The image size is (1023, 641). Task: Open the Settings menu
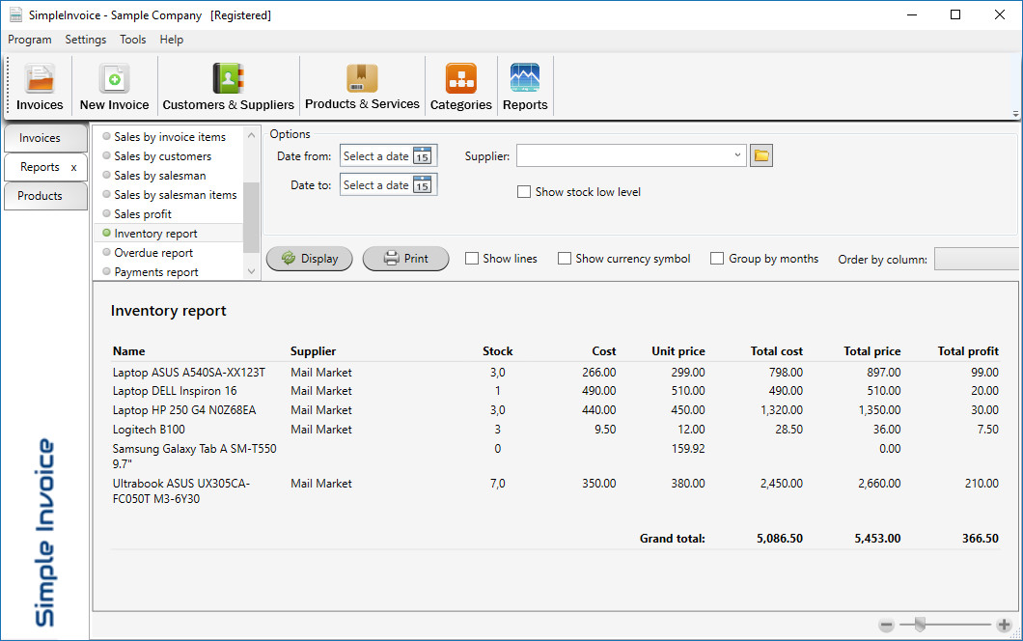[86, 40]
